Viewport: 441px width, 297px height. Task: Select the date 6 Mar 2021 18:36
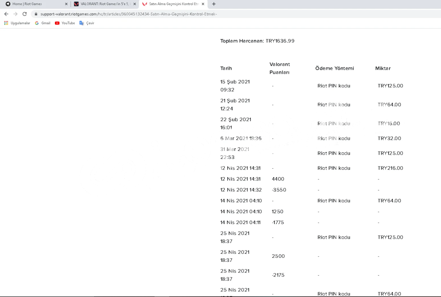[241, 139]
